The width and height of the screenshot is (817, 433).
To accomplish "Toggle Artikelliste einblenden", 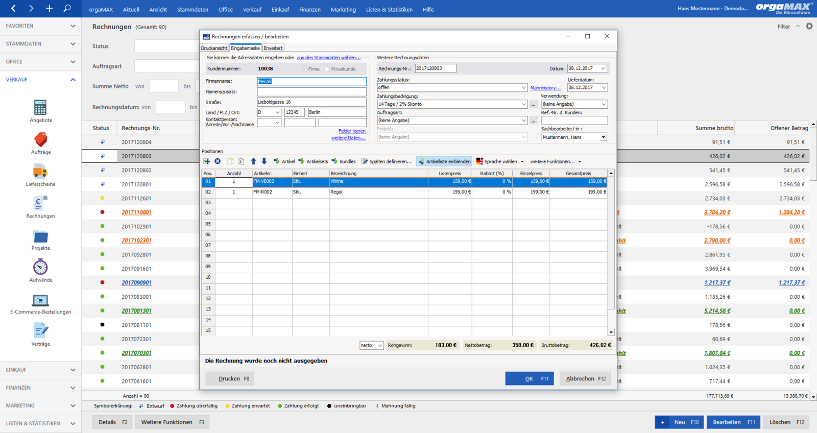I will coord(444,161).
